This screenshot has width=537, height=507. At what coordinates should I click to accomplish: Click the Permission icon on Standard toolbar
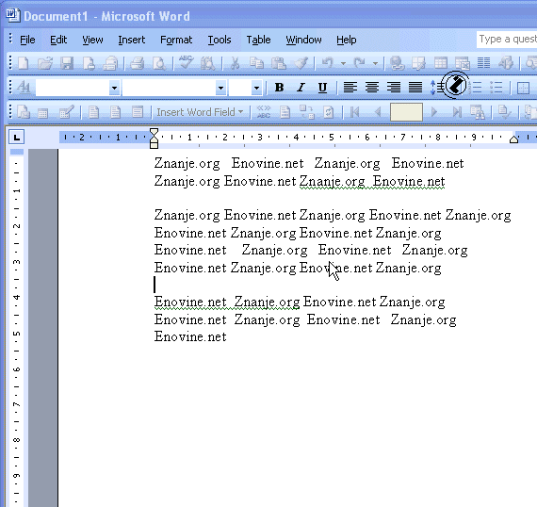coord(89,63)
